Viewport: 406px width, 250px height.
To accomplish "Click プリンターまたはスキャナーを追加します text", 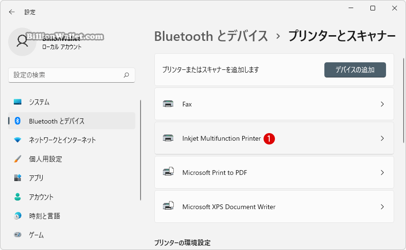I will pos(210,70).
